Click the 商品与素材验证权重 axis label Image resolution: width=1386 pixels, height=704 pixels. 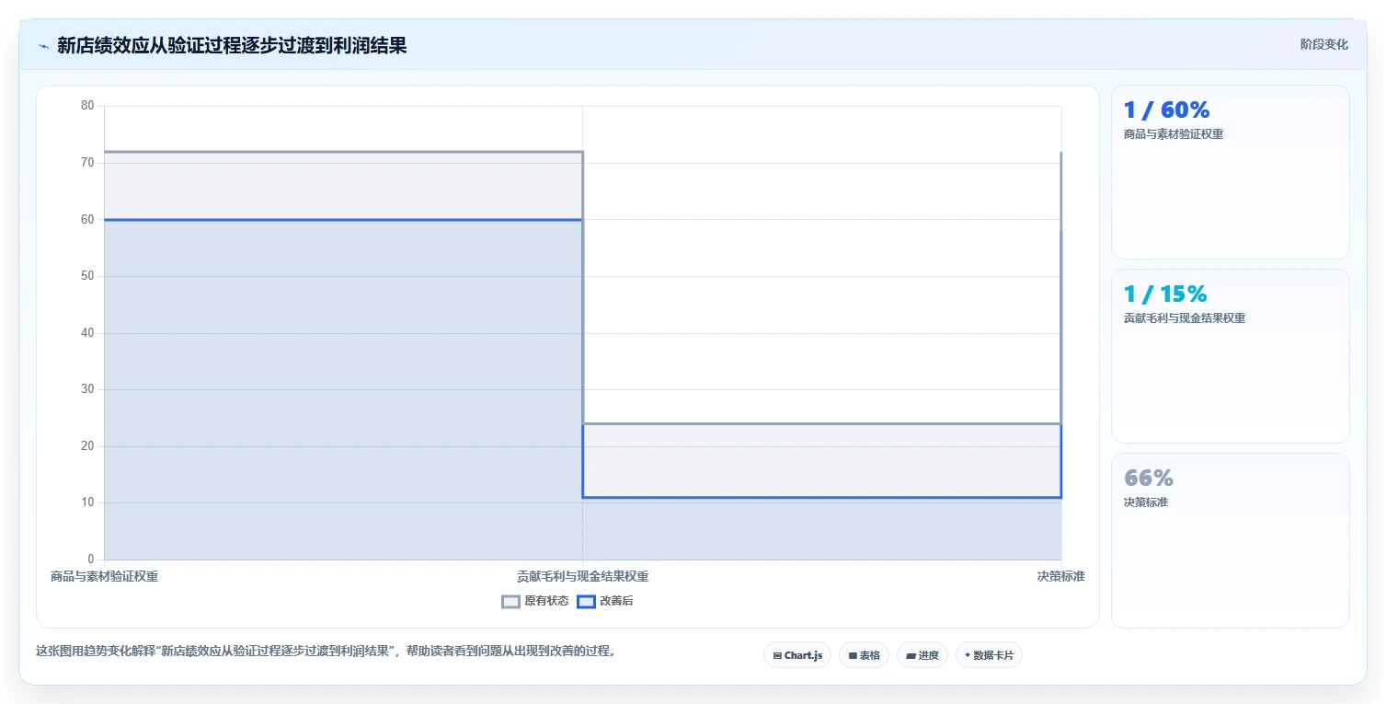[x=104, y=577]
